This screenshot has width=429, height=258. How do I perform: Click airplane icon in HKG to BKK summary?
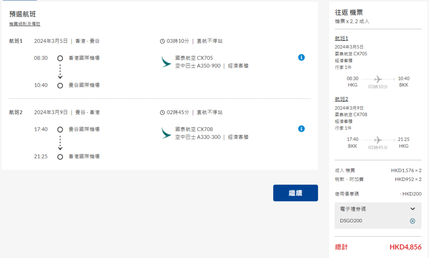[378, 79]
